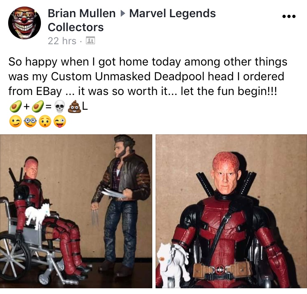Click the flushed face emoji
This screenshot has height=294, width=307.
point(45,122)
